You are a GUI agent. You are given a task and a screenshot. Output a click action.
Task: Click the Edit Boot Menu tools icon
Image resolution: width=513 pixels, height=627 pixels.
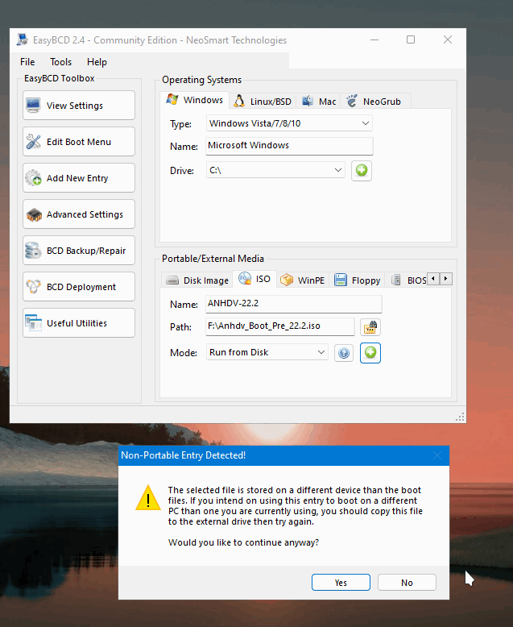(x=33, y=142)
